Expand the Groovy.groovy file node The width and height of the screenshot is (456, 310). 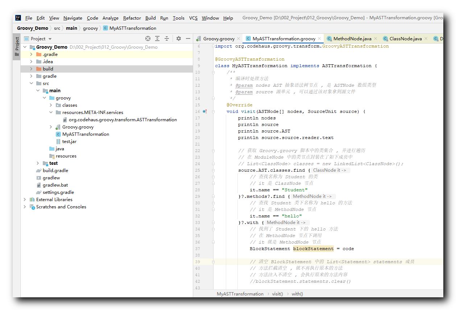tap(51, 127)
